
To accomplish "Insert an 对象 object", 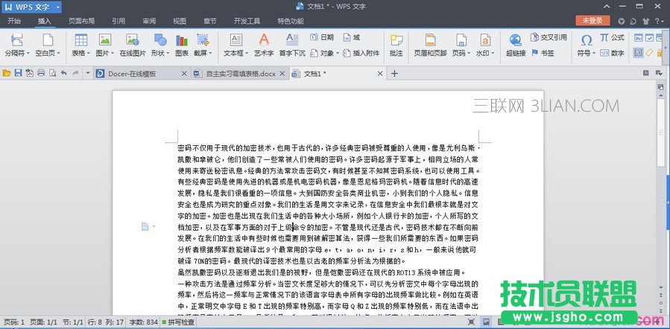I will [324, 54].
